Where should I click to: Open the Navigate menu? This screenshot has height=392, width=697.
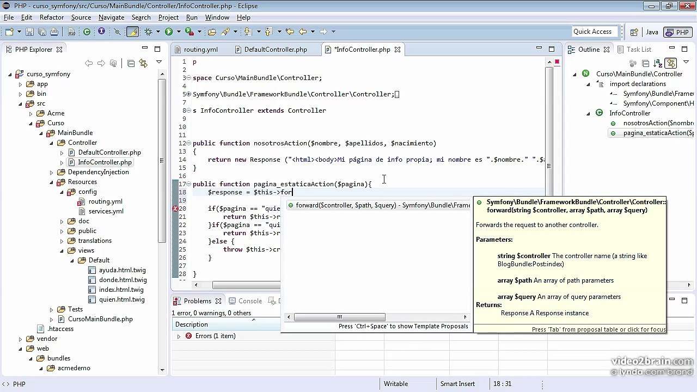[111, 17]
